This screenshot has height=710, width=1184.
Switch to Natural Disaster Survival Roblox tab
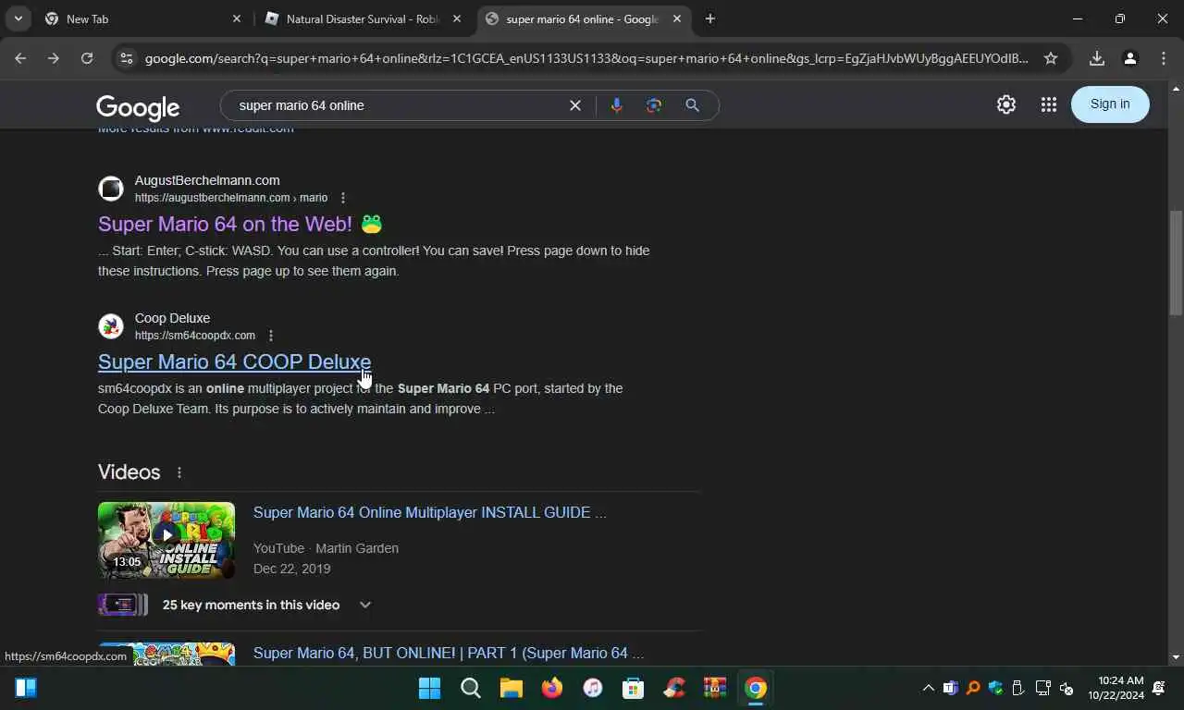pos(364,18)
